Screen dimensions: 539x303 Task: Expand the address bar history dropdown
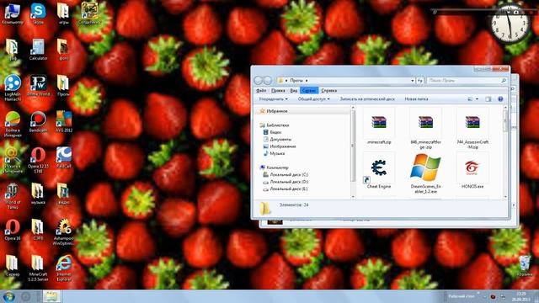point(413,81)
